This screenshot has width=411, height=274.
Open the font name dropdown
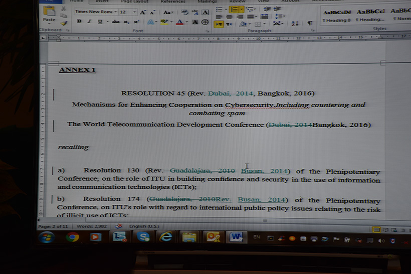coord(115,12)
